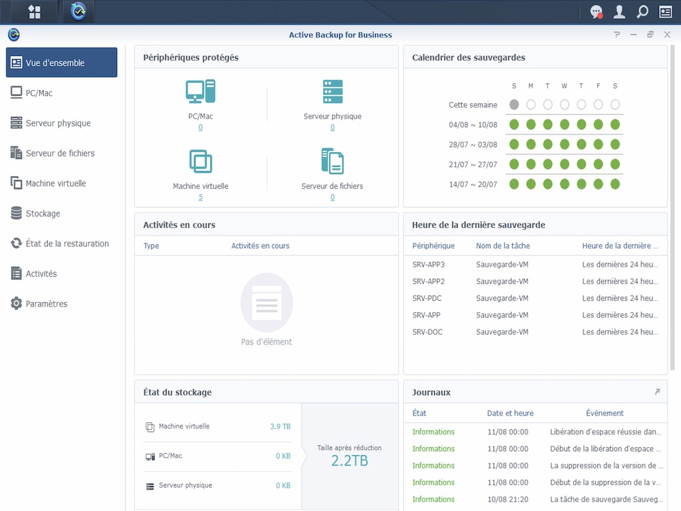Screen dimensions: 681x511
Task: Click the Machine virtuelle overview icon
Action: pyautogui.click(x=200, y=162)
